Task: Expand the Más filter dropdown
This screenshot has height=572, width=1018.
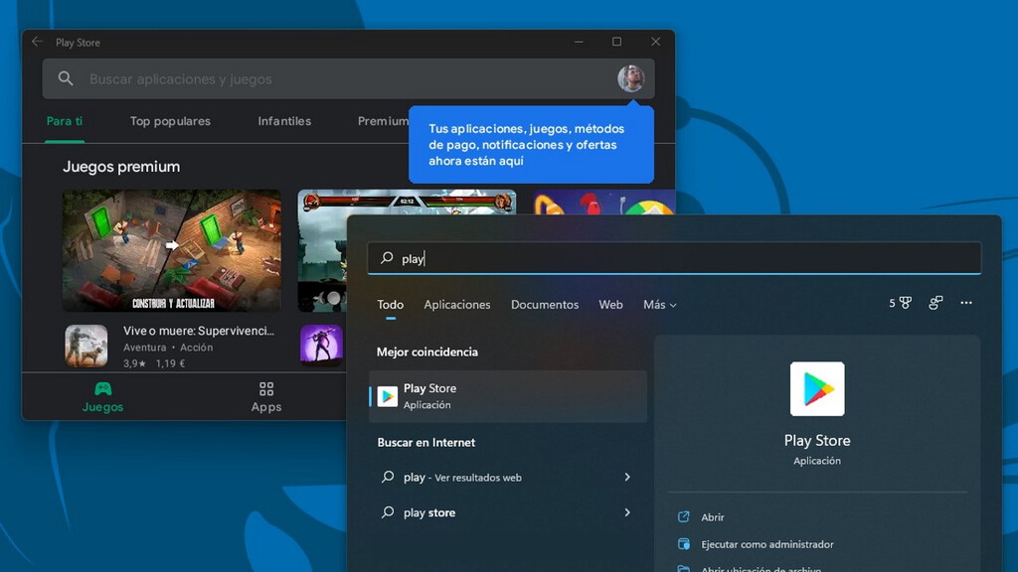Action: pos(659,305)
